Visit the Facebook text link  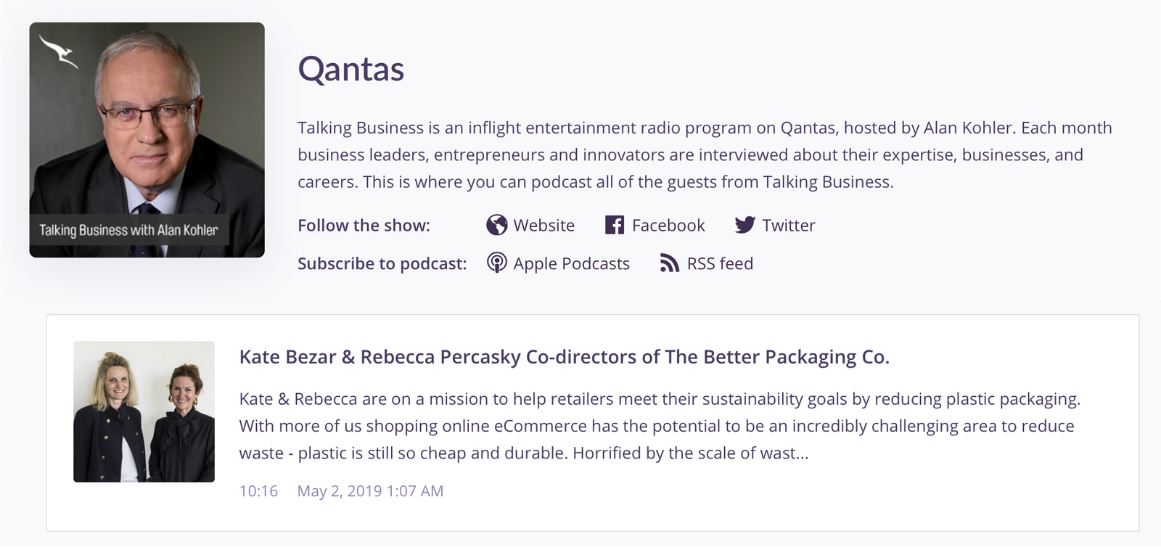pos(668,225)
